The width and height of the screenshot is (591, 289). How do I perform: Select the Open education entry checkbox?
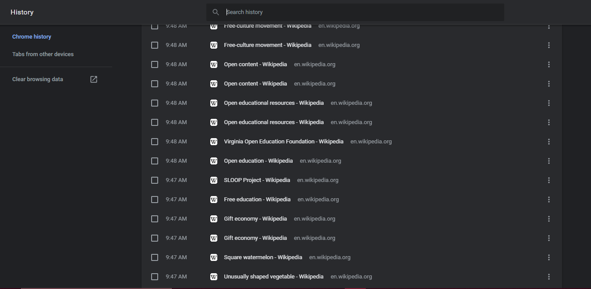pyautogui.click(x=155, y=161)
